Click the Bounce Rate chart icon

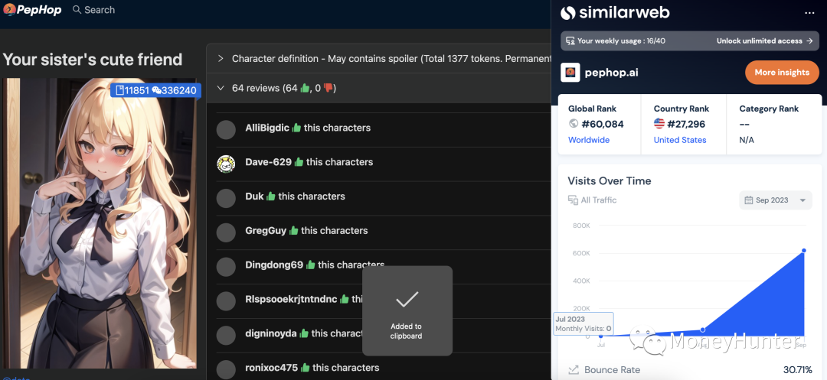point(574,370)
